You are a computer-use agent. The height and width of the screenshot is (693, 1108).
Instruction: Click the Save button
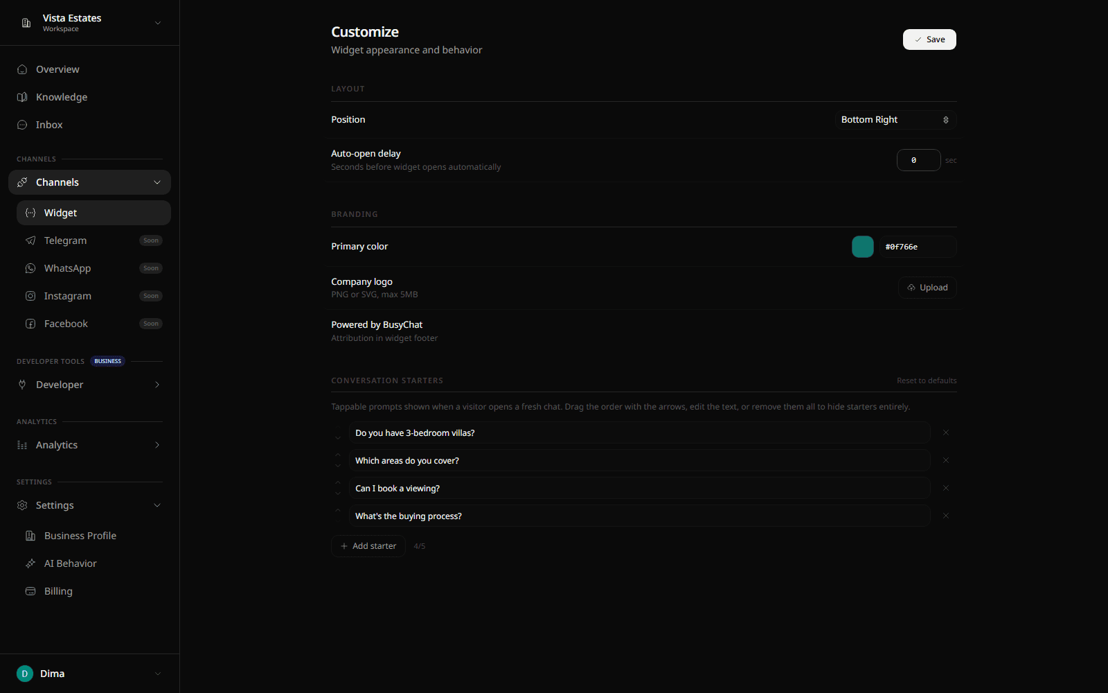(929, 40)
